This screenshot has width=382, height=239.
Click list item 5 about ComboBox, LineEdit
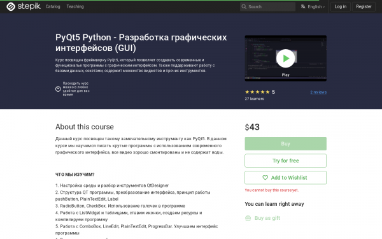[x=136, y=229]
